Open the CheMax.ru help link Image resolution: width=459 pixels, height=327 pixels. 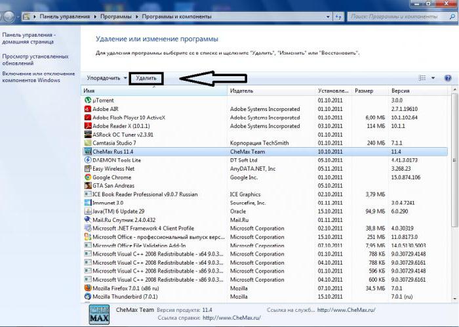click(x=231, y=318)
